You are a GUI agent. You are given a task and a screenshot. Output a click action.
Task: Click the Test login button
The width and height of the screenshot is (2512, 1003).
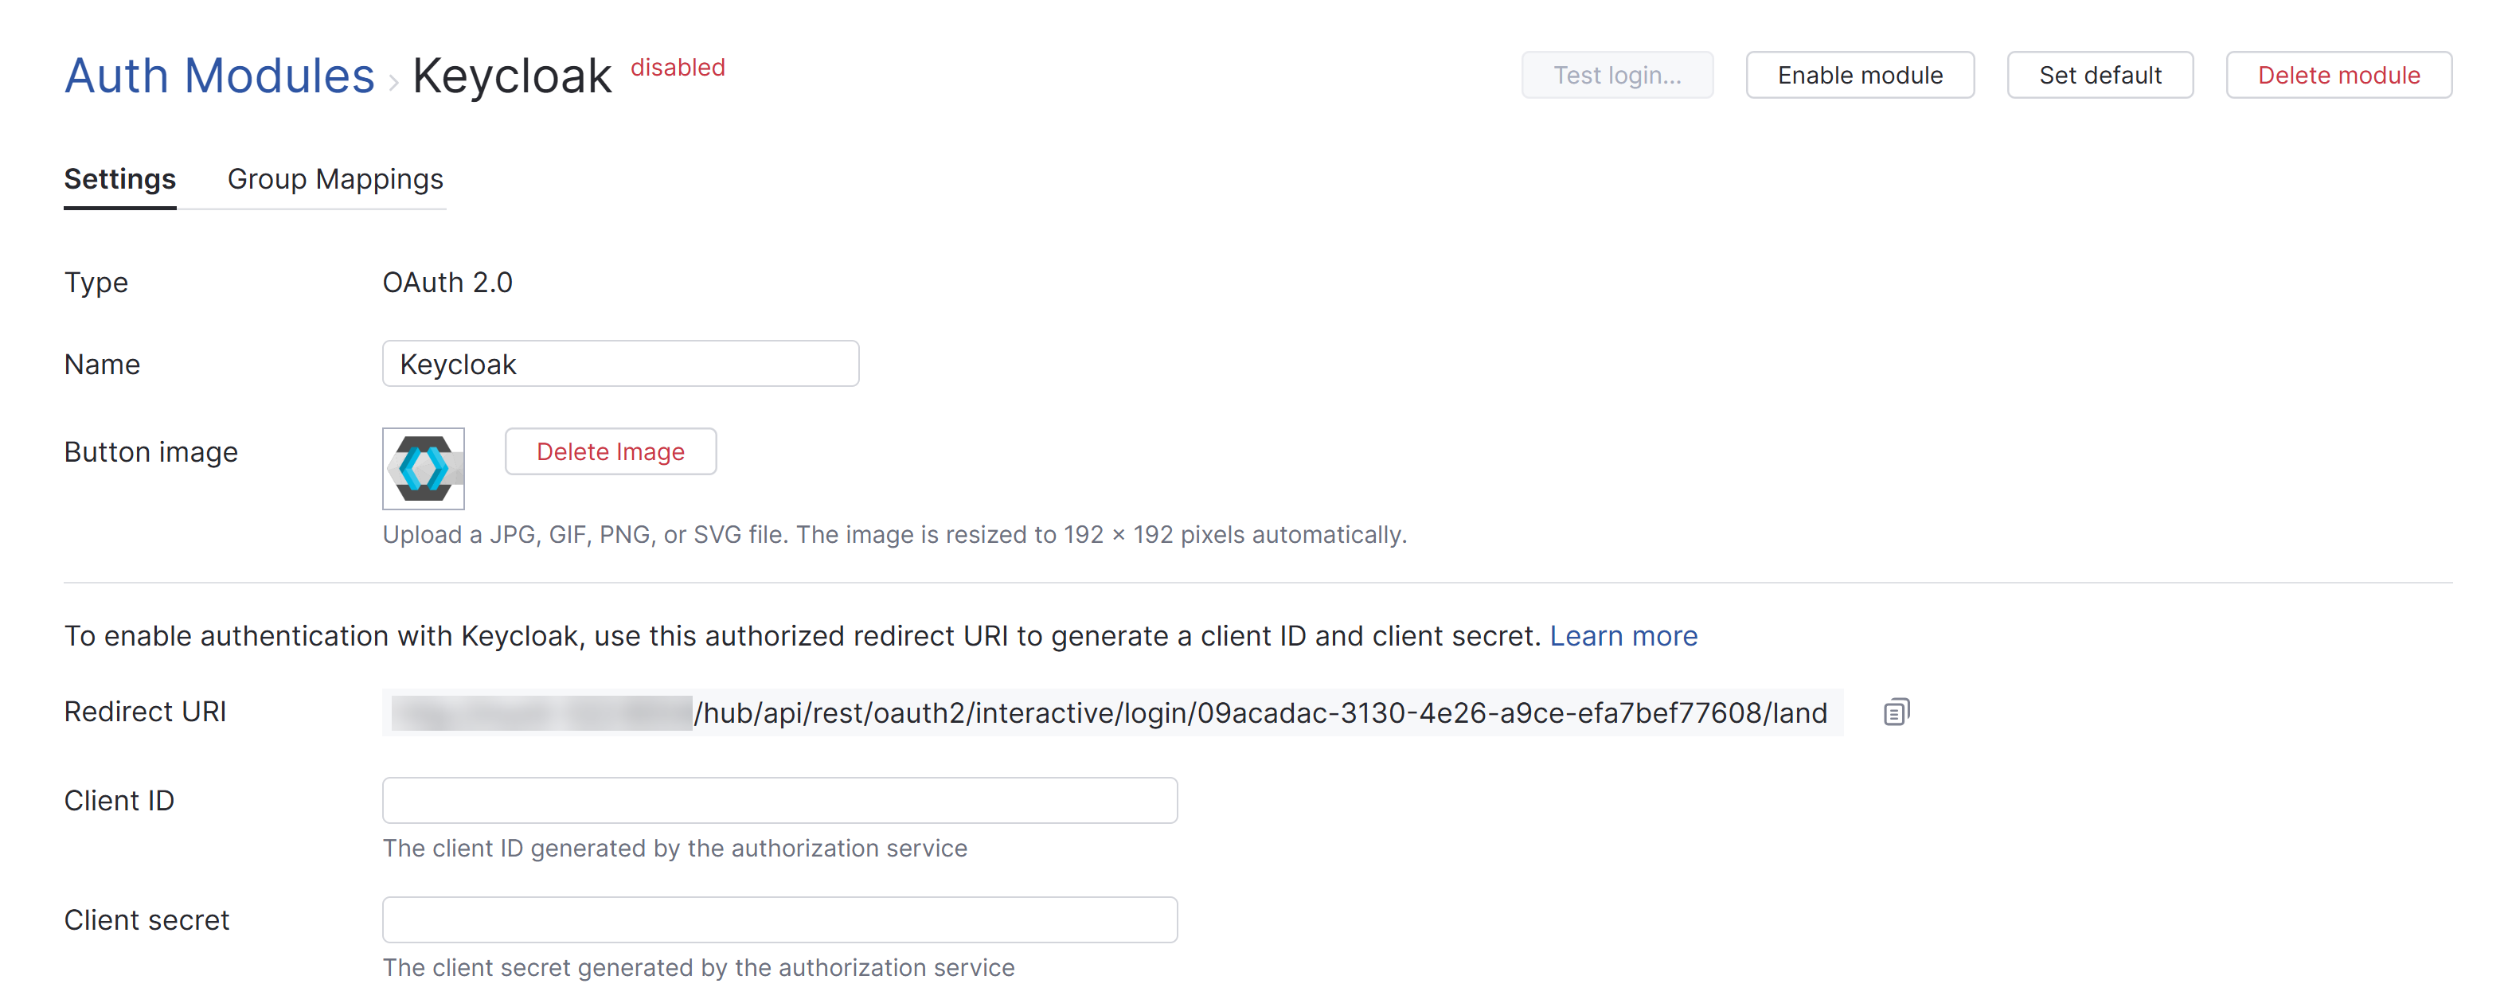1617,75
